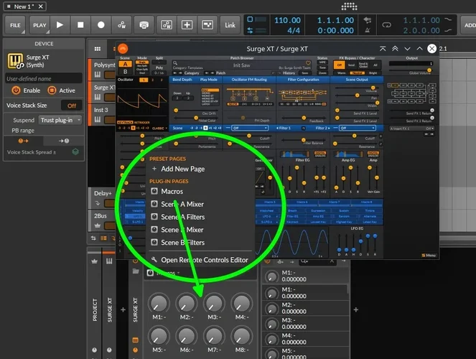Click the loop toggle icon in transport
The height and width of the screenshot is (359, 476).
pyautogui.click(x=386, y=24)
